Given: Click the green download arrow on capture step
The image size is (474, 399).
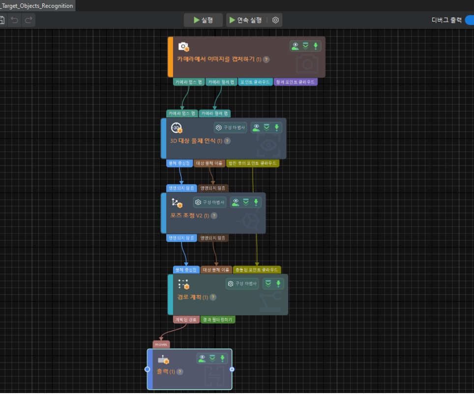Looking at the screenshot, I should tap(316, 46).
